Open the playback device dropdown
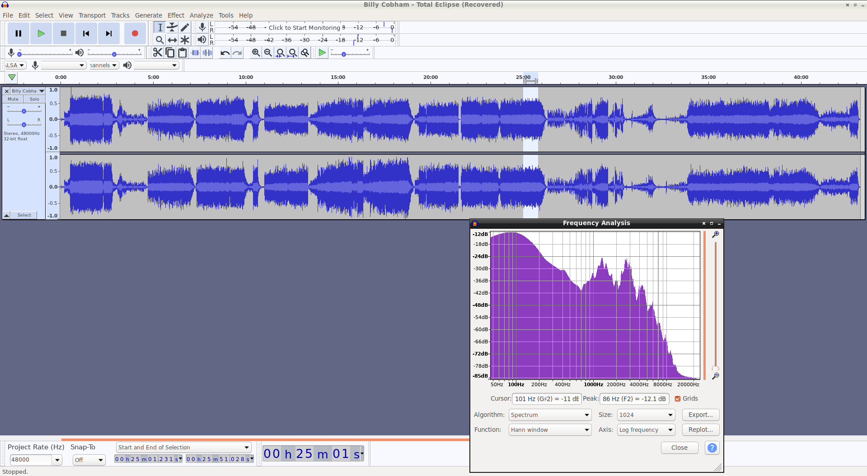Screen dimensions: 867x476 (156, 65)
